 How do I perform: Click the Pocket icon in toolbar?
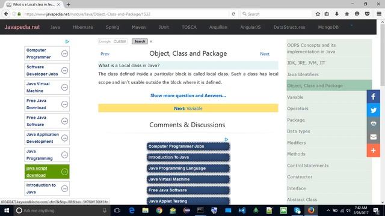coord(367,14)
